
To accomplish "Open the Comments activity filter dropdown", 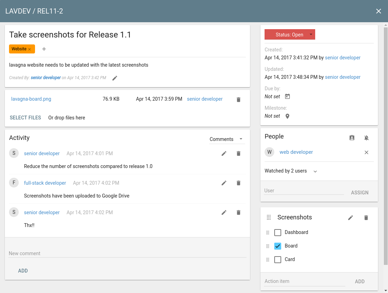I will 227,139.
